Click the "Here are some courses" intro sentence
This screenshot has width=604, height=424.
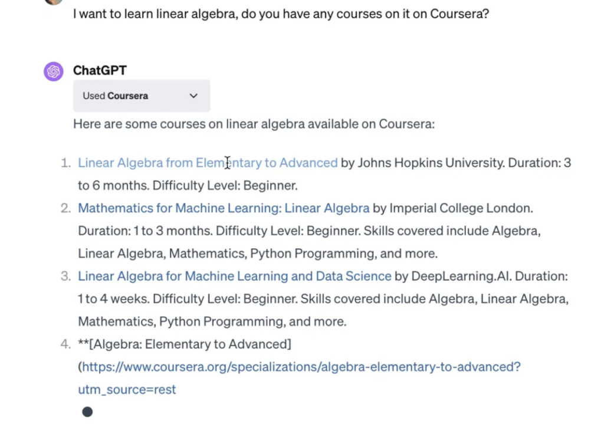pyautogui.click(x=254, y=124)
